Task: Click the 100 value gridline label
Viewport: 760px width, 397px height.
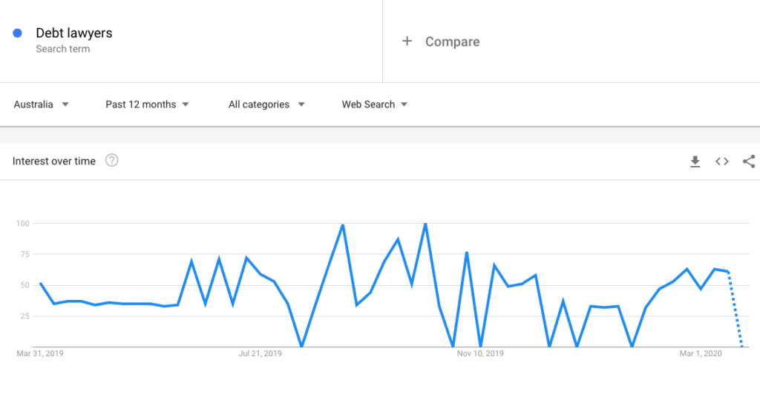Action: (x=23, y=224)
